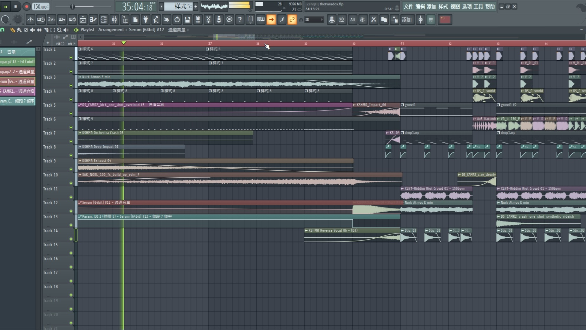
Task: Toggle wait for input before playing
Action: [41, 20]
